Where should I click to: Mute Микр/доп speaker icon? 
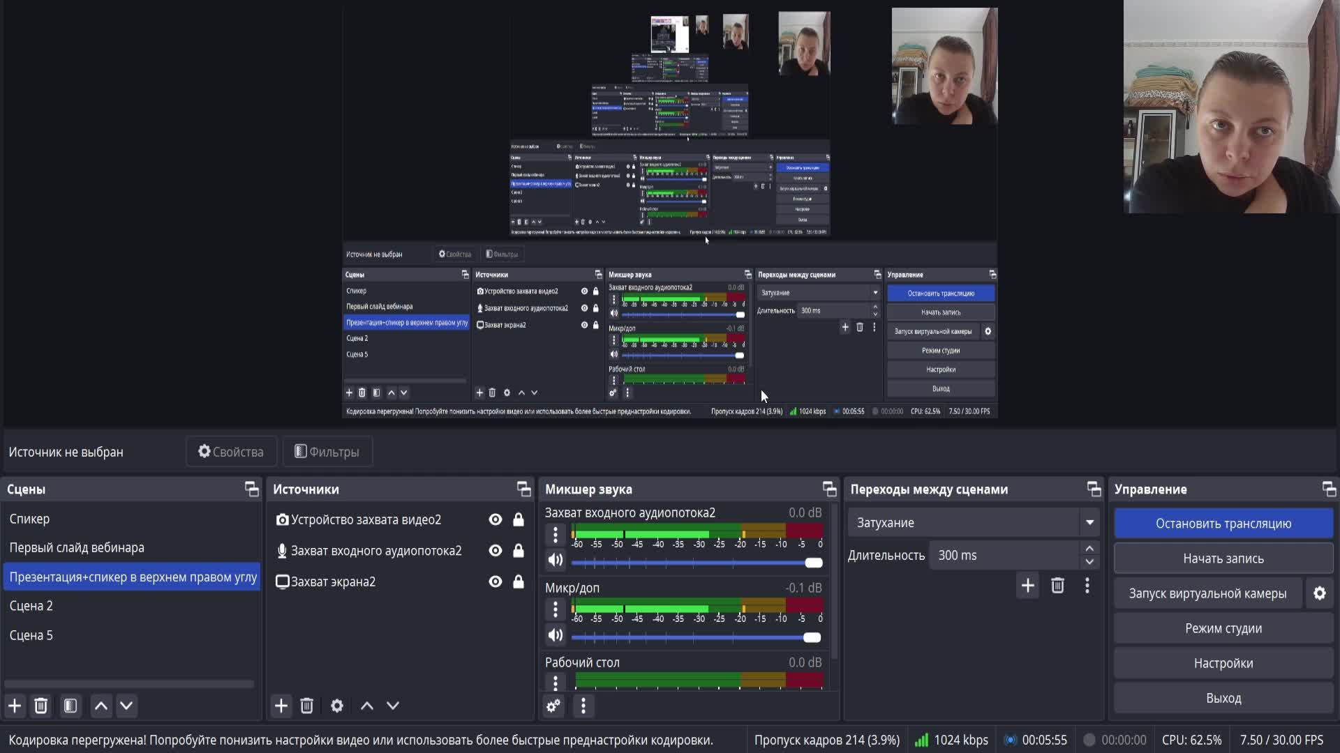(x=556, y=635)
